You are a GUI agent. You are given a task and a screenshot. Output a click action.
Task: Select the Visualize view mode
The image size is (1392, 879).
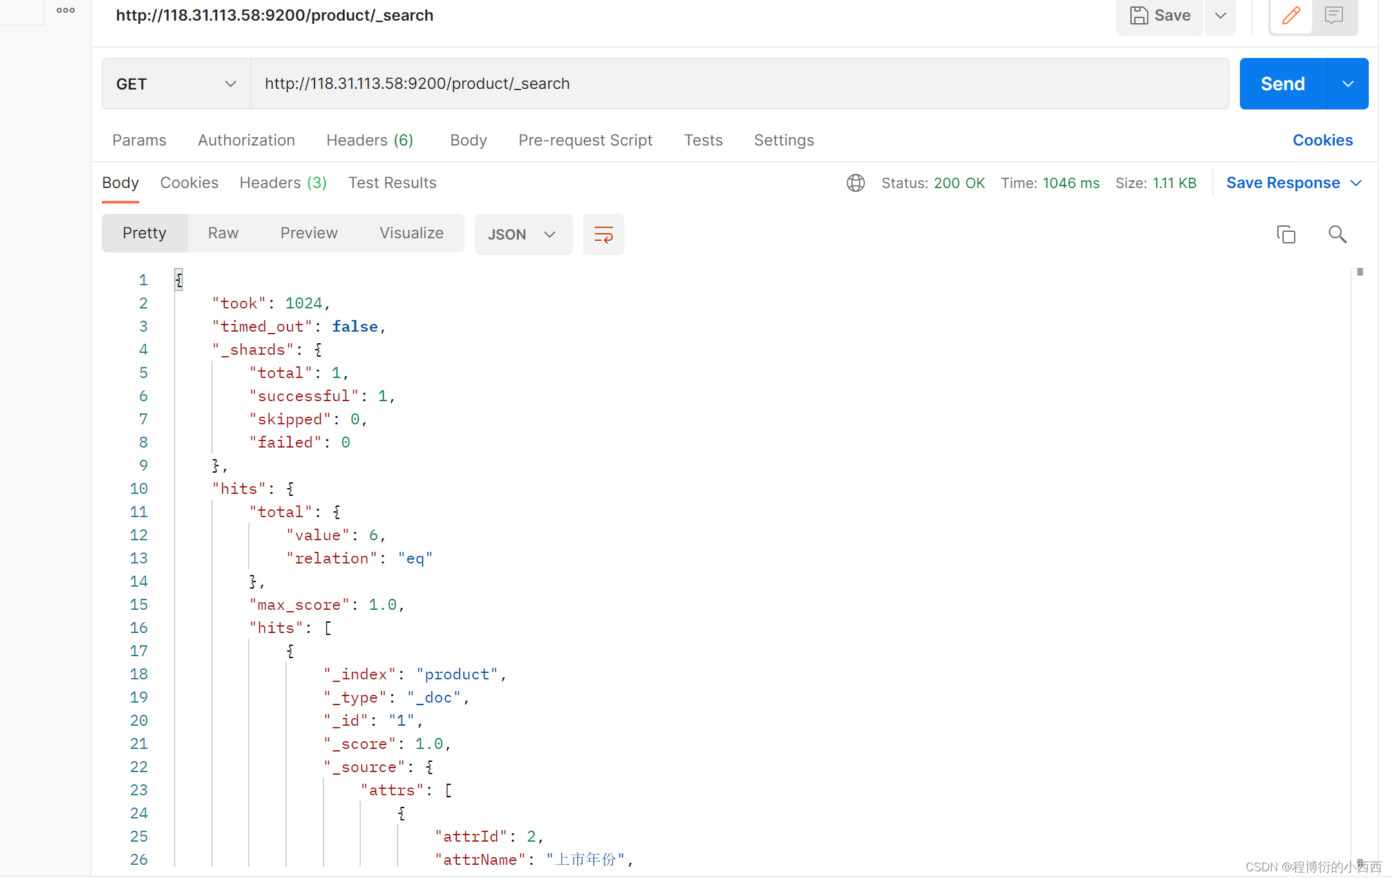(x=411, y=233)
